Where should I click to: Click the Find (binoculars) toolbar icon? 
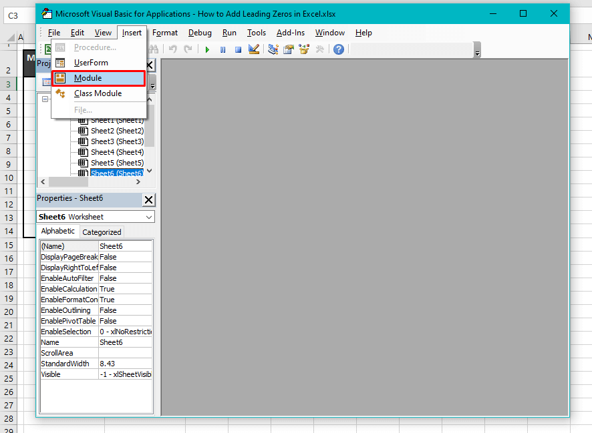click(153, 49)
